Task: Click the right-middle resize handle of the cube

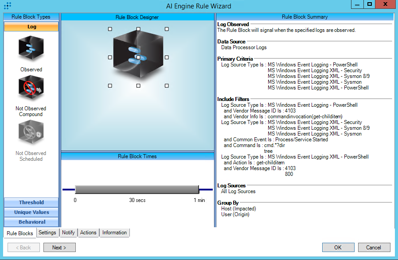Action: [167, 57]
